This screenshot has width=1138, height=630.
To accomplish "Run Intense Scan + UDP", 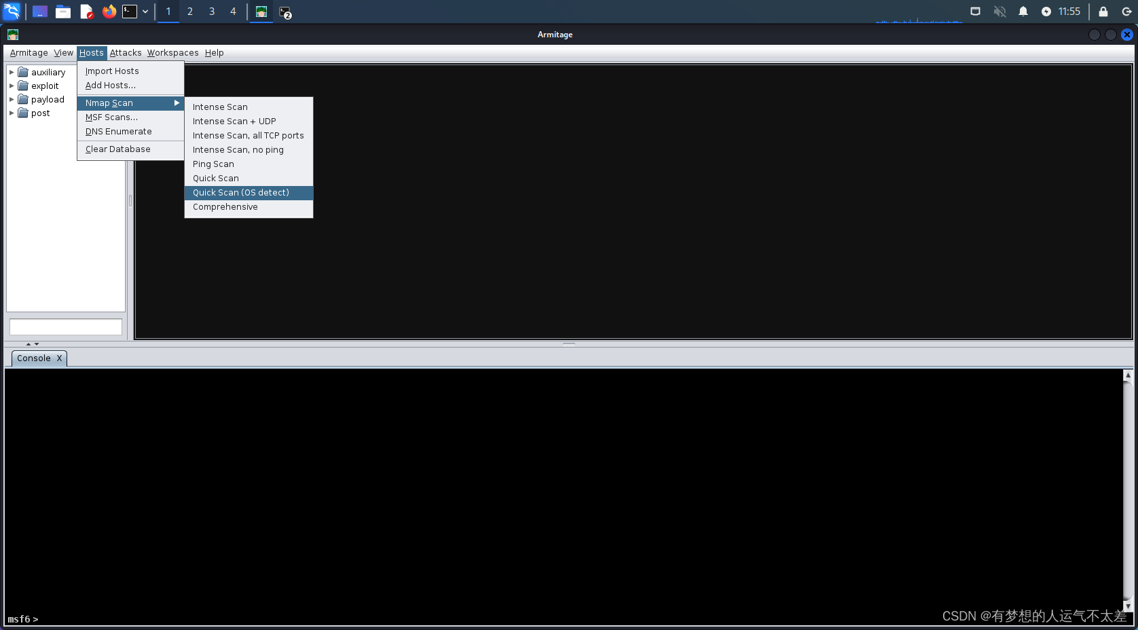I will coord(249,122).
